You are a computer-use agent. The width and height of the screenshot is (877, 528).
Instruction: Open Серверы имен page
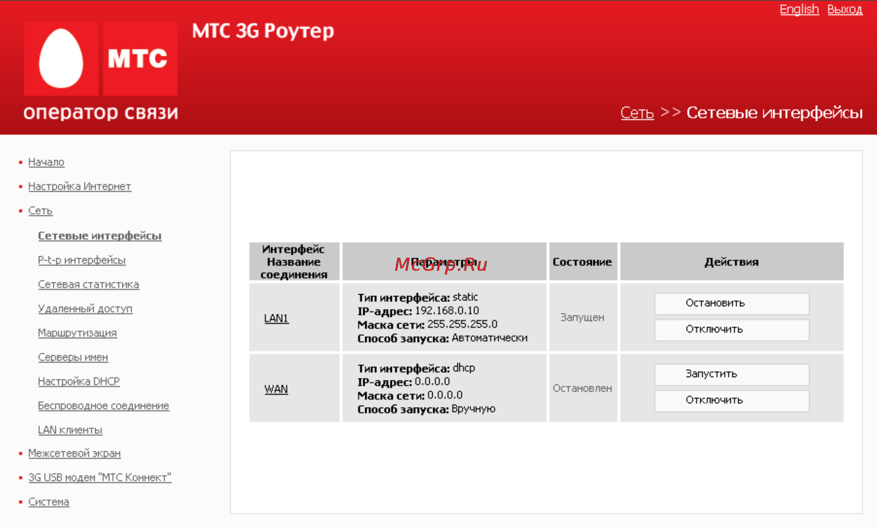73,357
